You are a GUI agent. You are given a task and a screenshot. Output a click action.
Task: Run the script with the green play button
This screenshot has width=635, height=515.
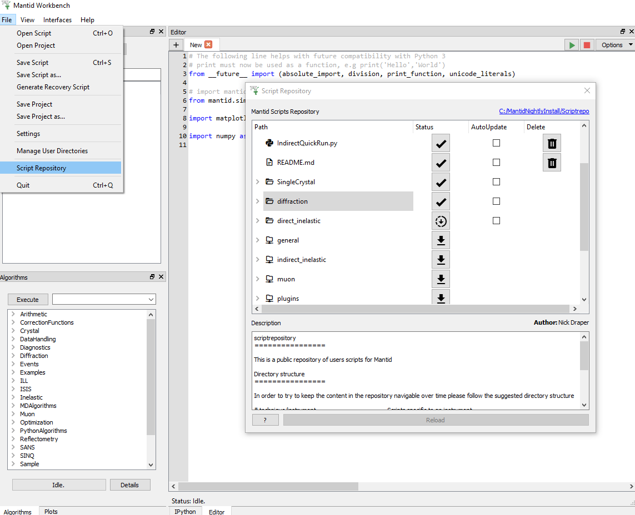pos(571,45)
